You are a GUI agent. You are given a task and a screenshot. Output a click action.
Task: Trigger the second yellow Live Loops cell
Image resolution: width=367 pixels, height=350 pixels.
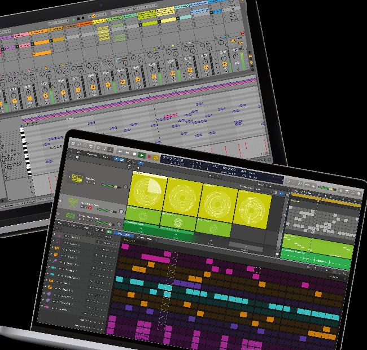[x=183, y=198]
